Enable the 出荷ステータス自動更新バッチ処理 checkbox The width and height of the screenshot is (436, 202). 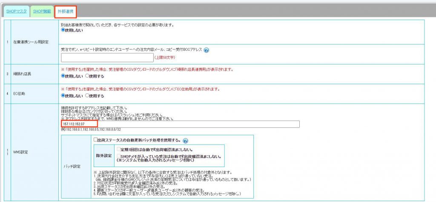coord(96,140)
